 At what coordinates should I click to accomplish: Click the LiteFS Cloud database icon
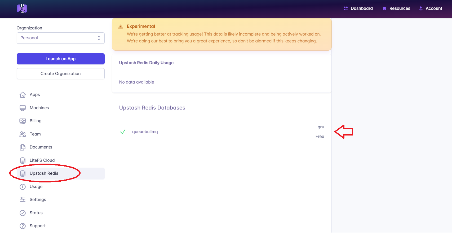(23, 160)
